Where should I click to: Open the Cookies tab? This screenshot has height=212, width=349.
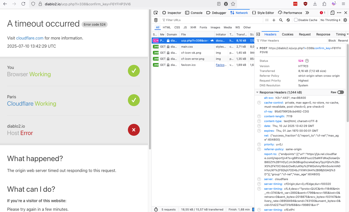[287, 34]
